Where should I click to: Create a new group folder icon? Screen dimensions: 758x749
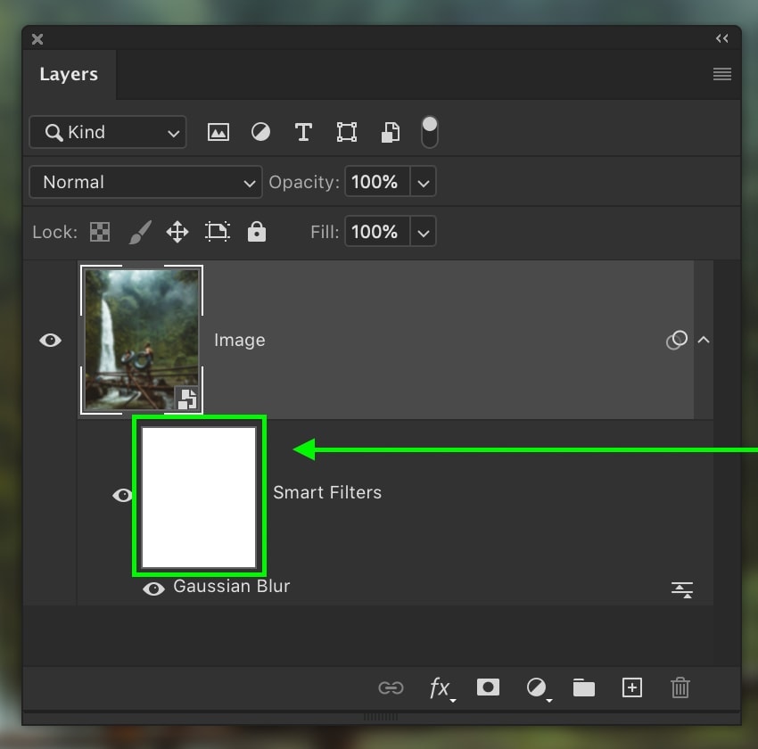(583, 687)
